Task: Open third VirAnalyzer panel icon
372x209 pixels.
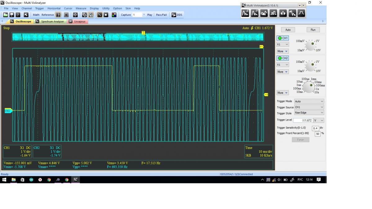Action: tap(264, 13)
